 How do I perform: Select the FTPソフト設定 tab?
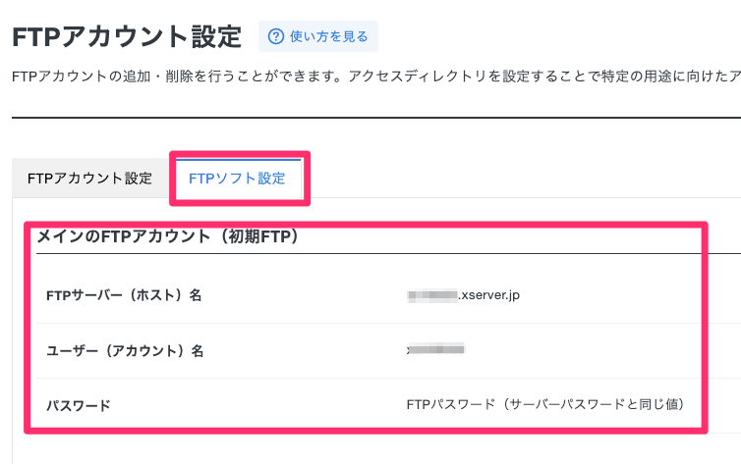[x=237, y=179]
